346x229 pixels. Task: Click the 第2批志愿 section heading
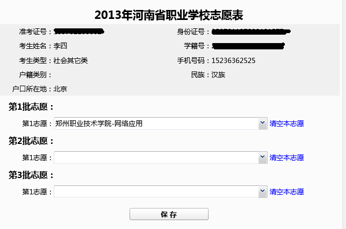point(31,141)
